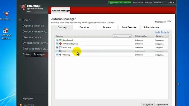Select the SUPERAntiSpyware row name
This screenshot has width=189, height=106.
(x=70, y=44)
